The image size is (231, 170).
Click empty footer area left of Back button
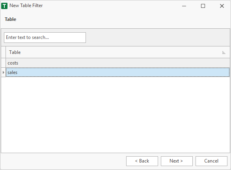tap(63, 161)
